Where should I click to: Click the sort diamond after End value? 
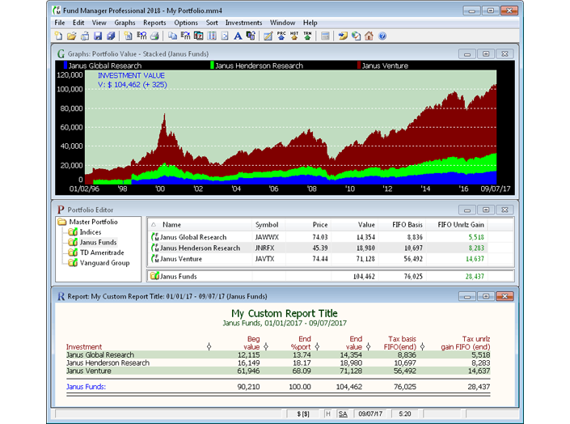[x=368, y=346]
